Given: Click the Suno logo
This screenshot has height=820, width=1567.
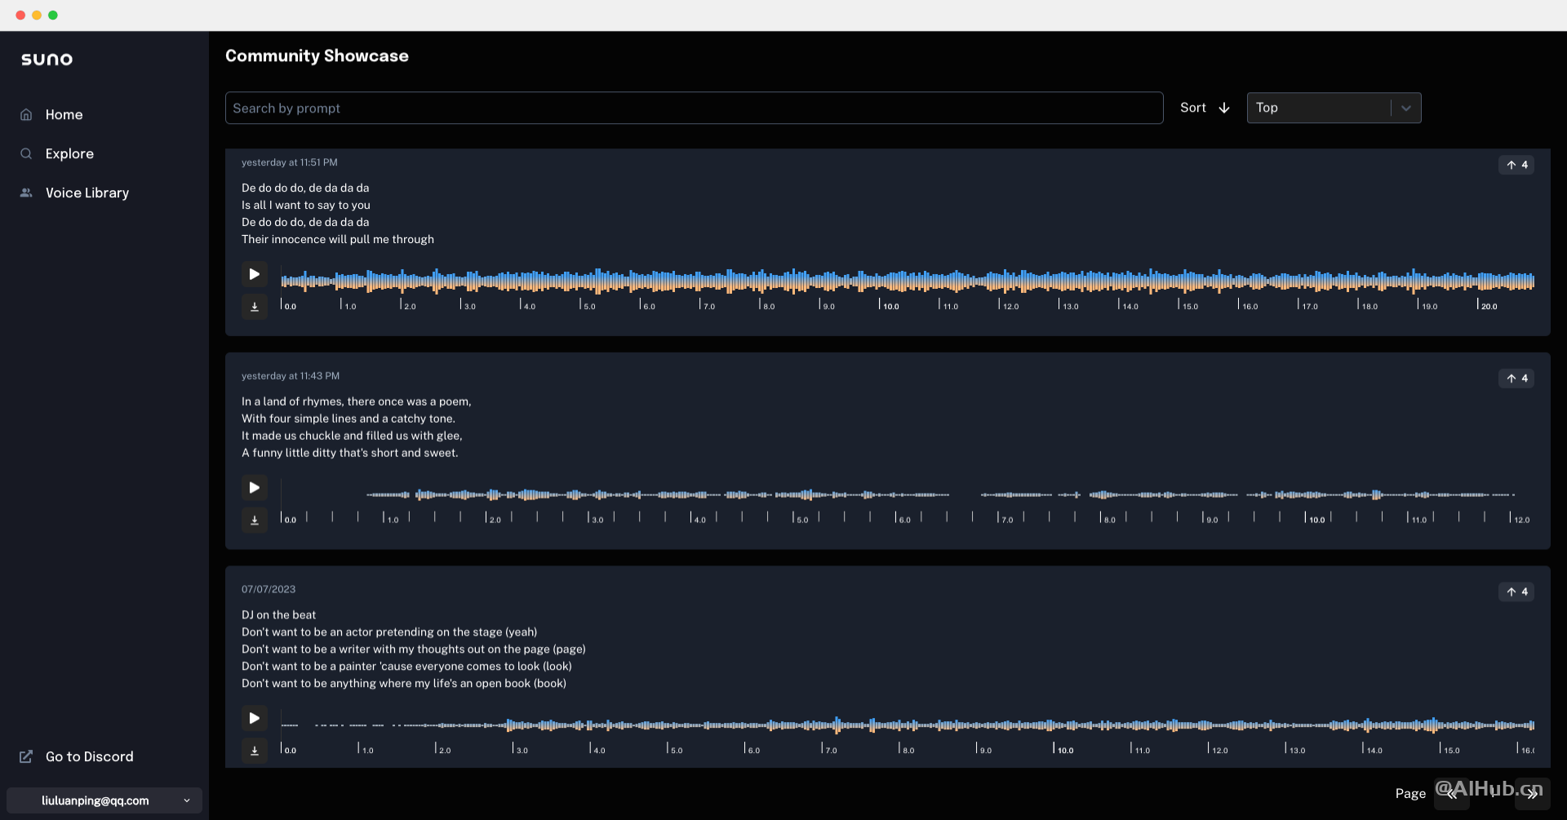Looking at the screenshot, I should coord(47,59).
